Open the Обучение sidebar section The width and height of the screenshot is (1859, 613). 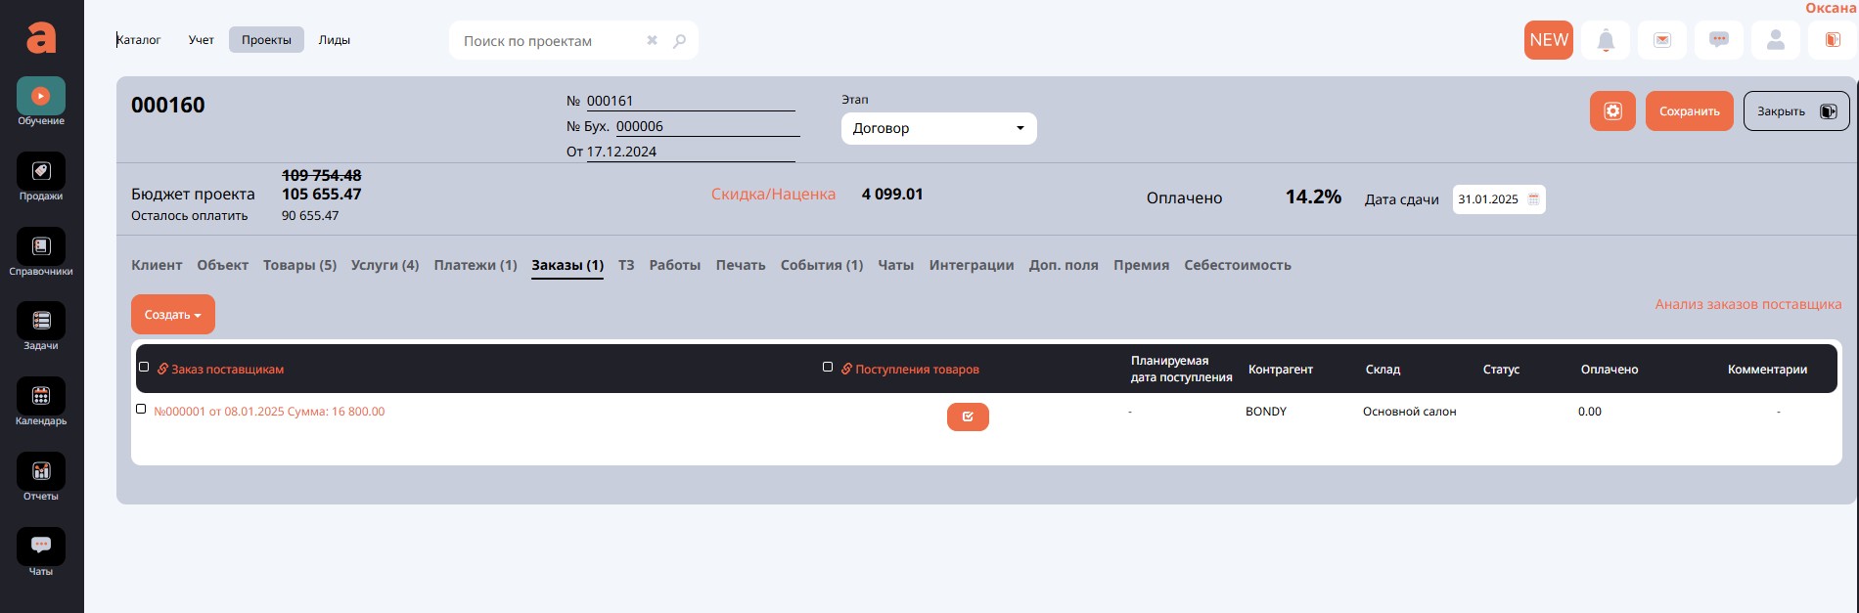(41, 97)
